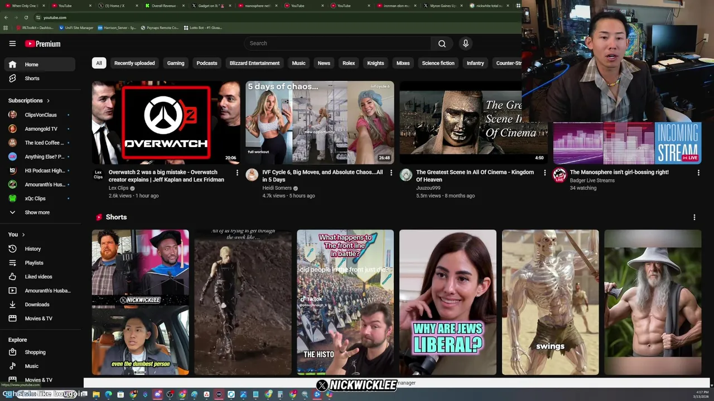Open options menu for Overwatch 2 video
This screenshot has height=401, width=714.
pyautogui.click(x=237, y=173)
